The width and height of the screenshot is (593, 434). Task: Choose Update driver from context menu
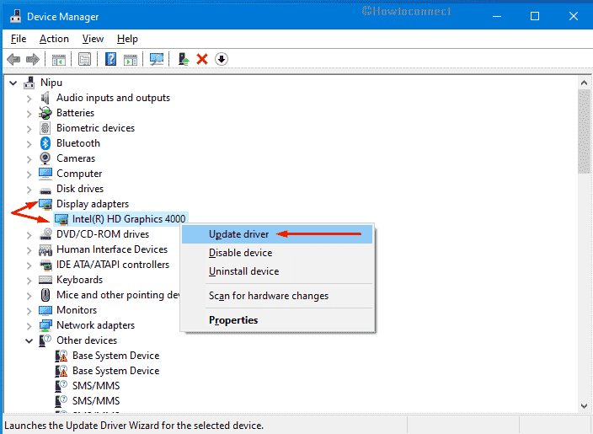tap(277, 234)
